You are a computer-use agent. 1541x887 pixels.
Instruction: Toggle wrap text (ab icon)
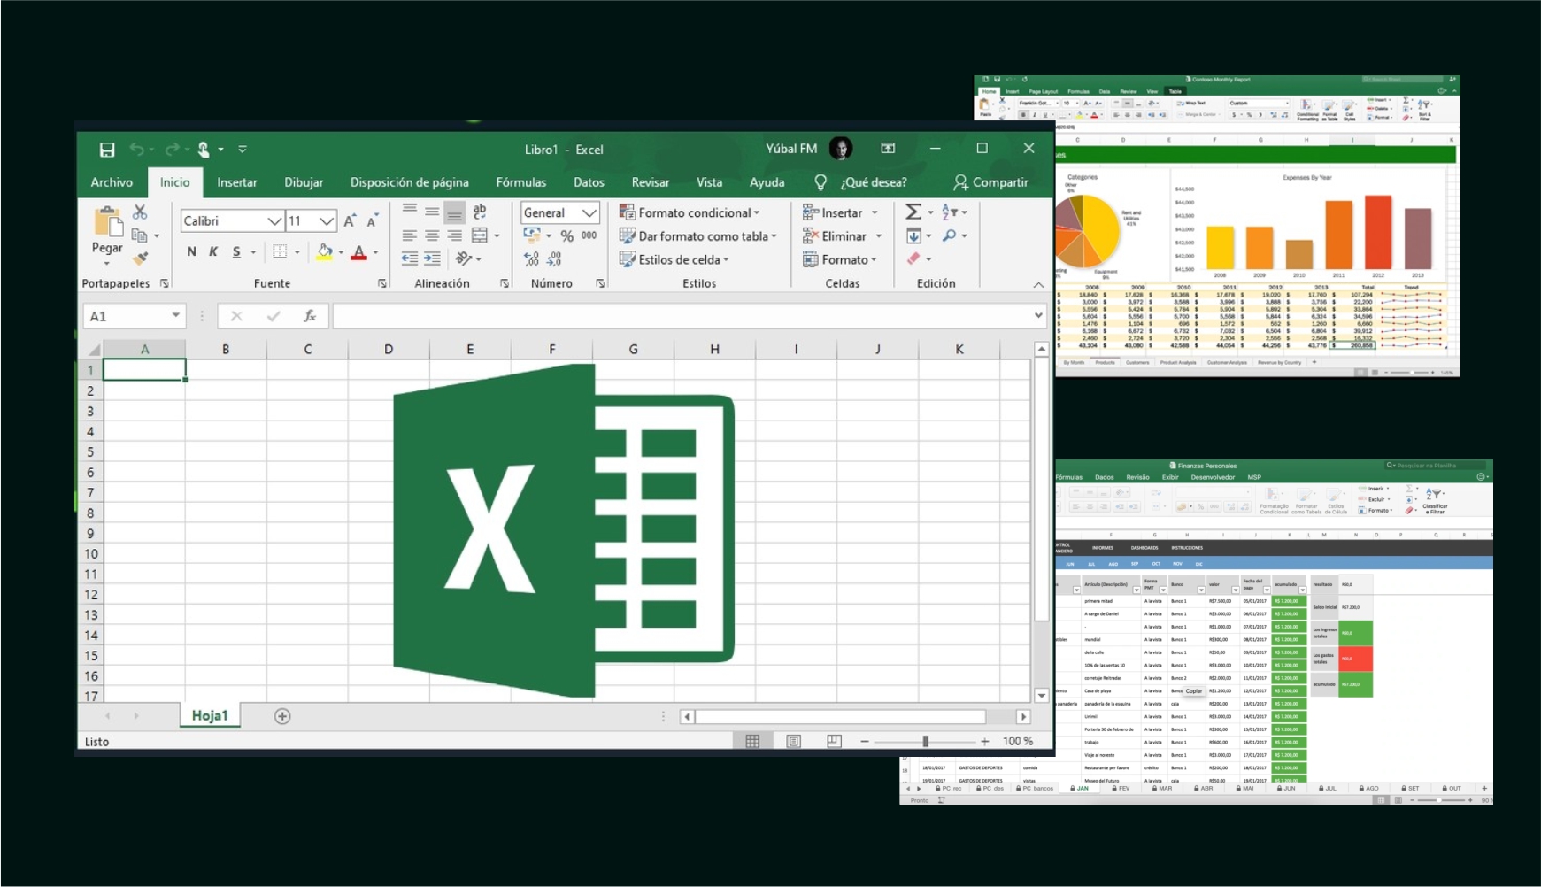[480, 212]
